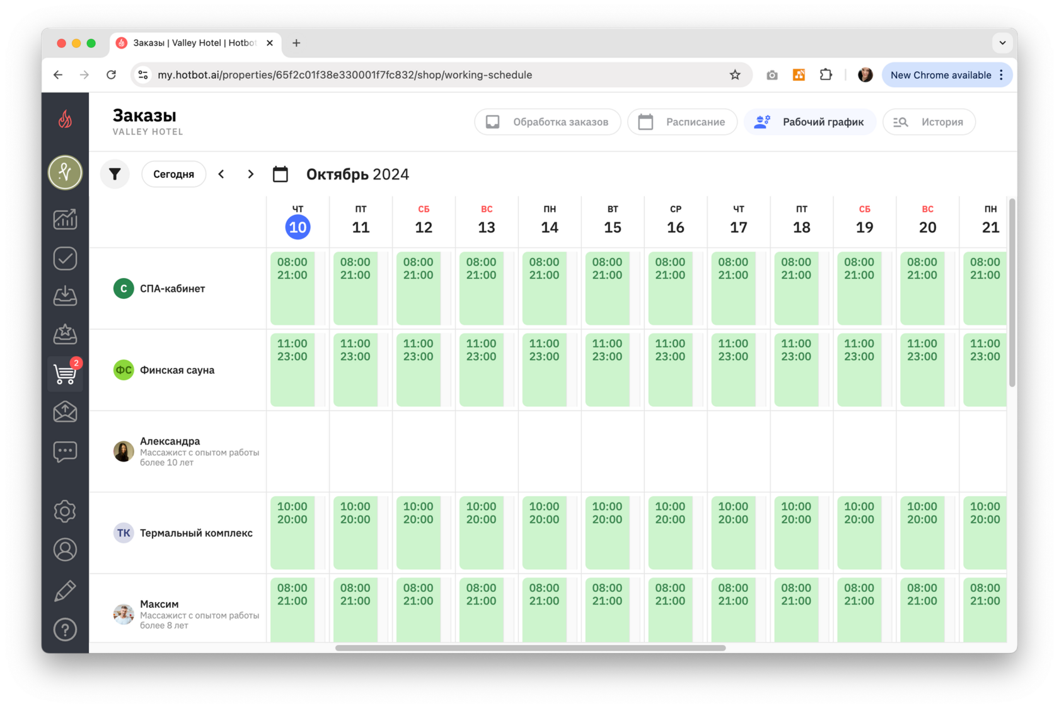Viewport: 1059px width, 708px height.
Task: Click the Сегодня button
Action: coord(173,174)
